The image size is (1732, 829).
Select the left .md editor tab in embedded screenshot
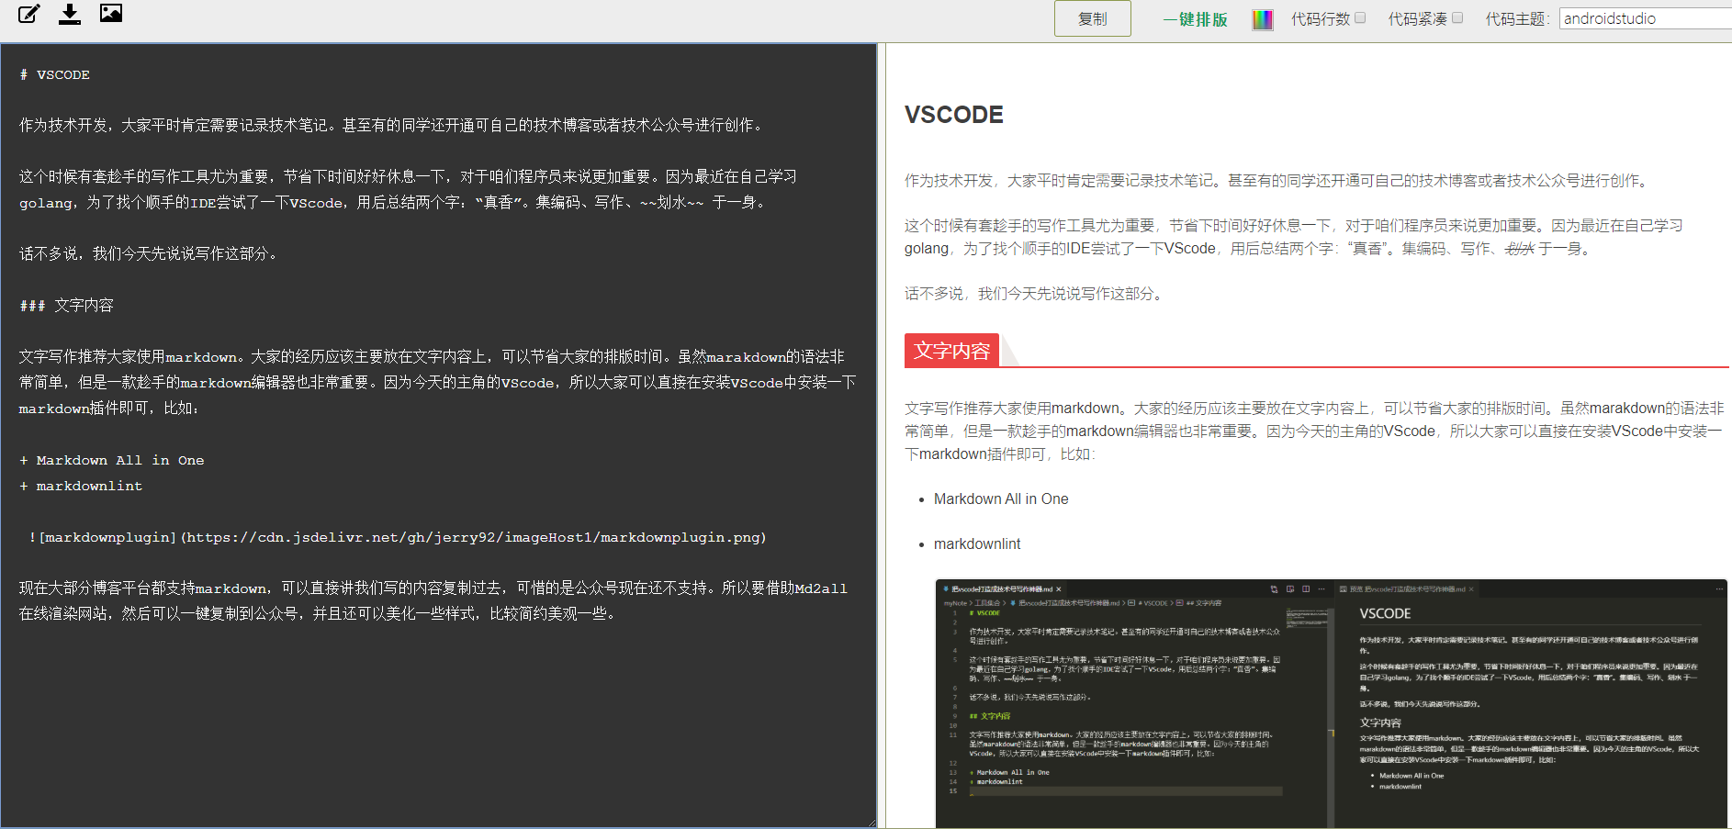click(x=999, y=589)
